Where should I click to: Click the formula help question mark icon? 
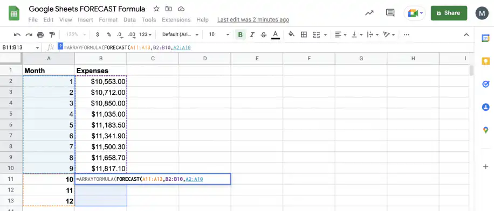pos(60,47)
